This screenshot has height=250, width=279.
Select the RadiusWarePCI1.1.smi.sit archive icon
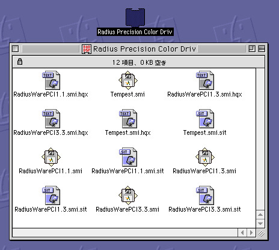(x=128, y=157)
